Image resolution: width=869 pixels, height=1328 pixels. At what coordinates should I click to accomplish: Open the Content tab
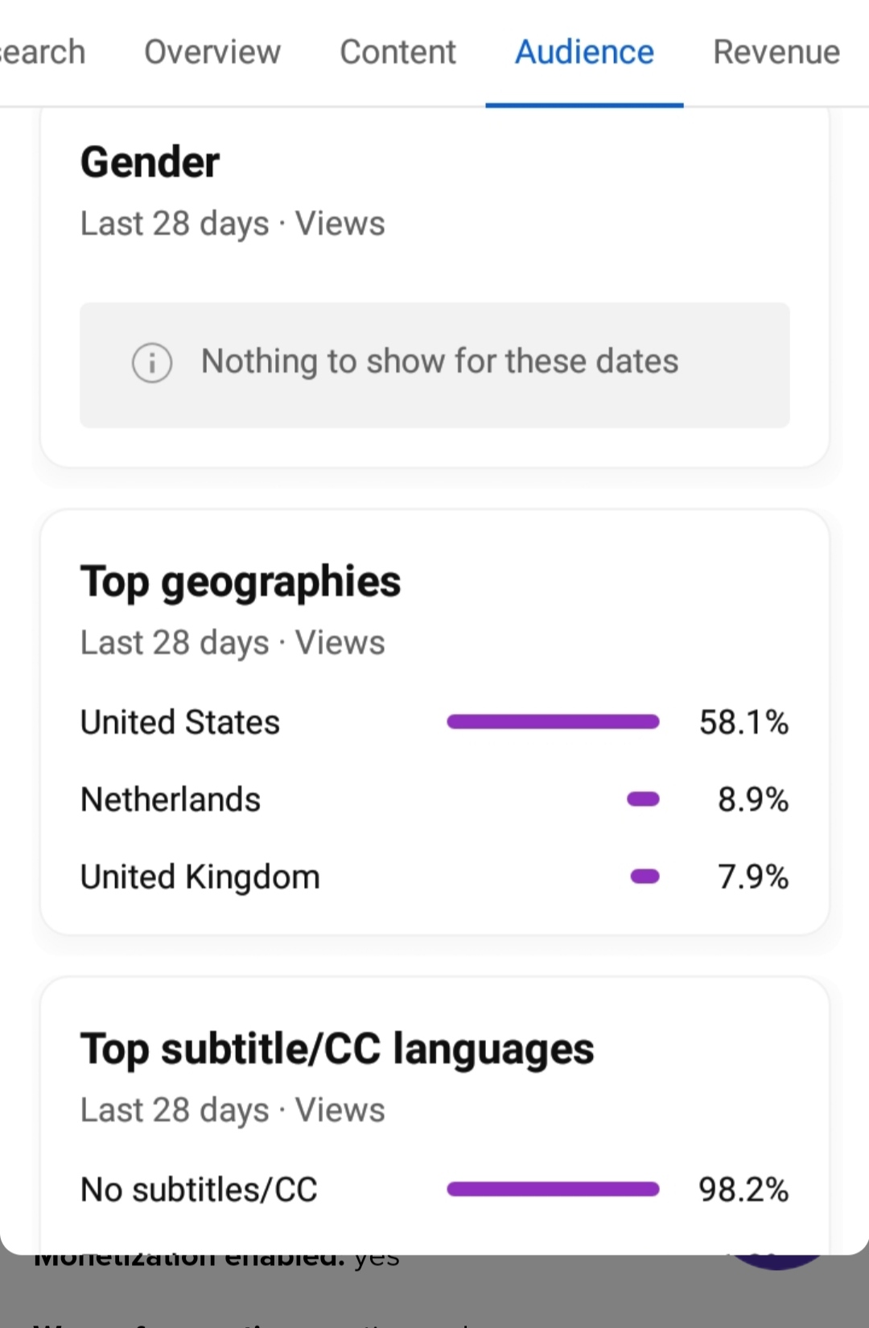397,52
